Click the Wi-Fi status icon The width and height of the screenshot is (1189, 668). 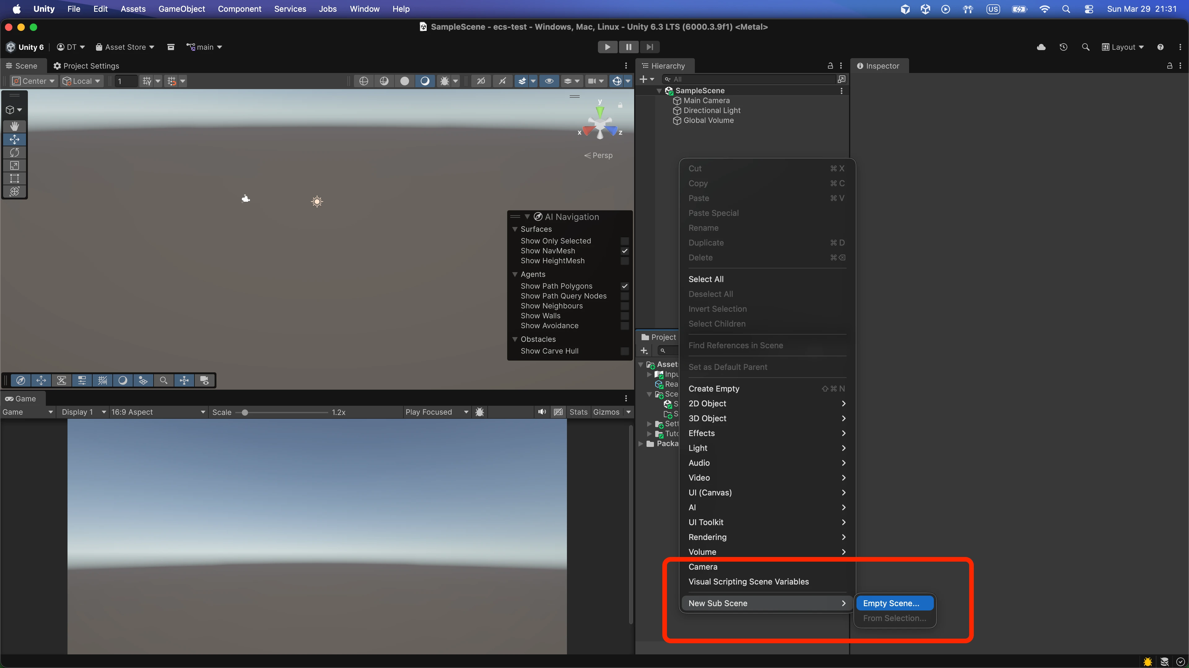click(x=1044, y=9)
